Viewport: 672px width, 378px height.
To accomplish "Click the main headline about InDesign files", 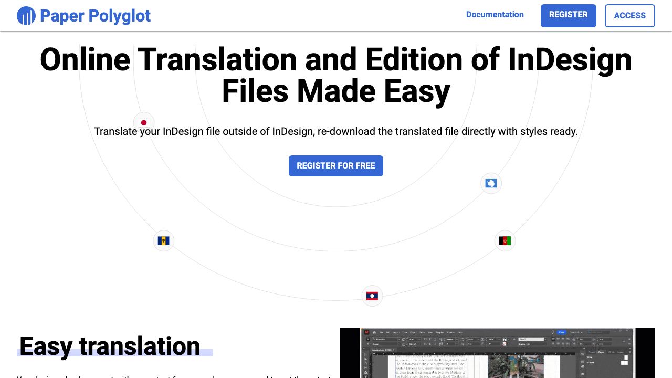I will 336,75.
